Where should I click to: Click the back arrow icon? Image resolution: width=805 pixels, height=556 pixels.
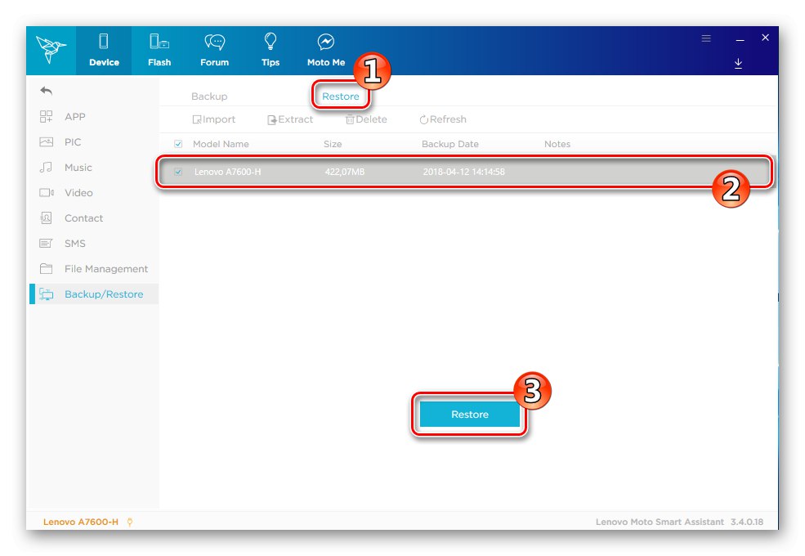click(x=47, y=91)
